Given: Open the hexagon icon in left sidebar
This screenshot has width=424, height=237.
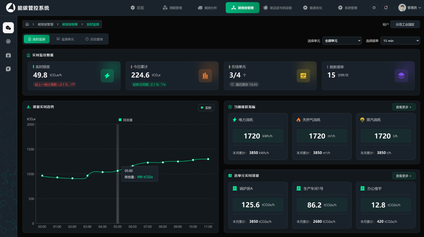Looking at the screenshot, I should point(8,41).
